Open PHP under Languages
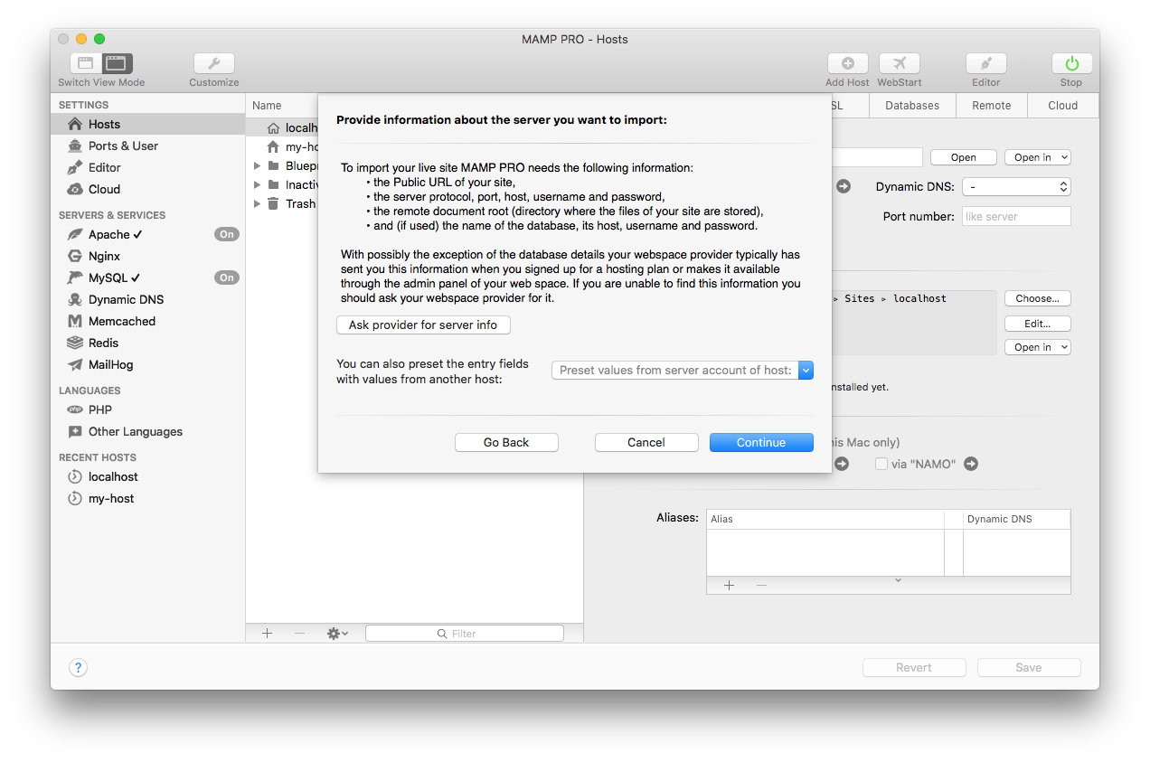 tap(99, 409)
